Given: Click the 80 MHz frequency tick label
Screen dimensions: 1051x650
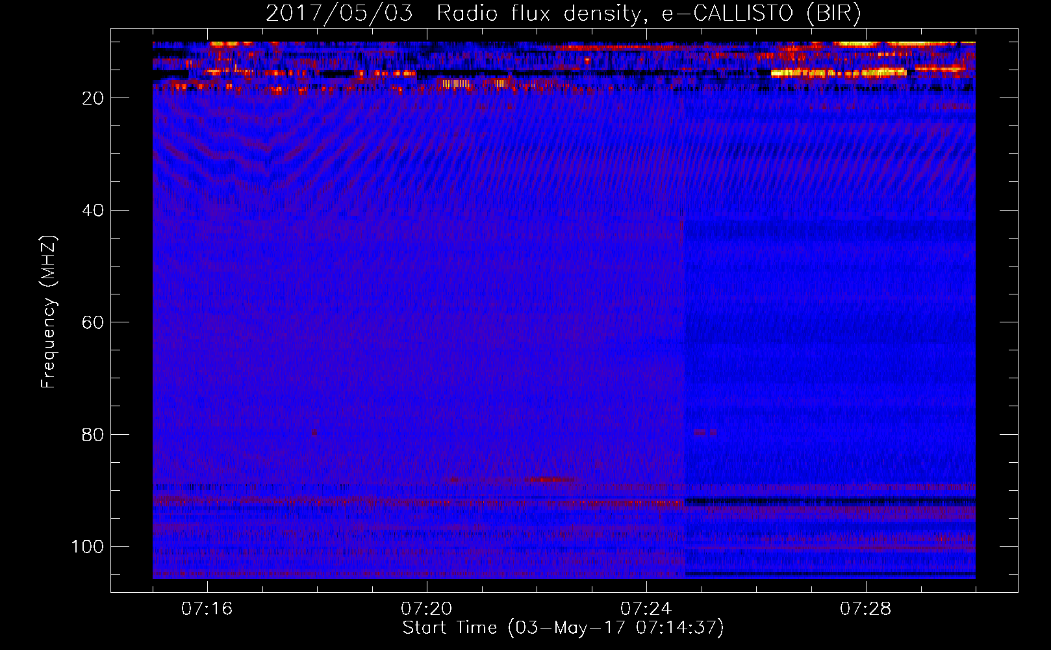Looking at the screenshot, I should (94, 435).
